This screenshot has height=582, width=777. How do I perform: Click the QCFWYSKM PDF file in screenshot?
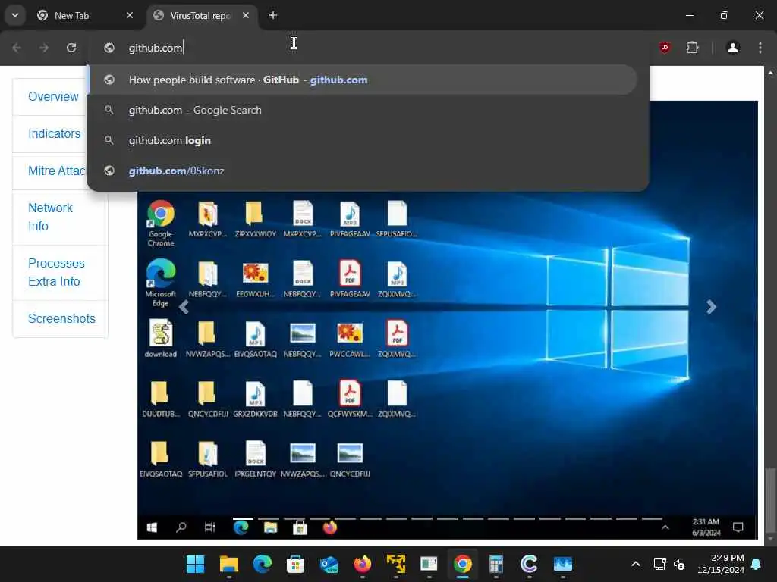click(x=350, y=399)
